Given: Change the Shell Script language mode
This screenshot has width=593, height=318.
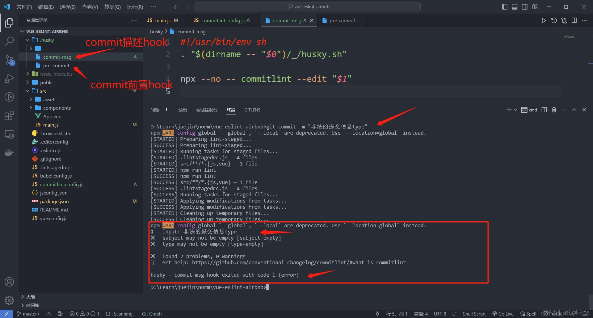Looking at the screenshot, I should tap(474, 314).
